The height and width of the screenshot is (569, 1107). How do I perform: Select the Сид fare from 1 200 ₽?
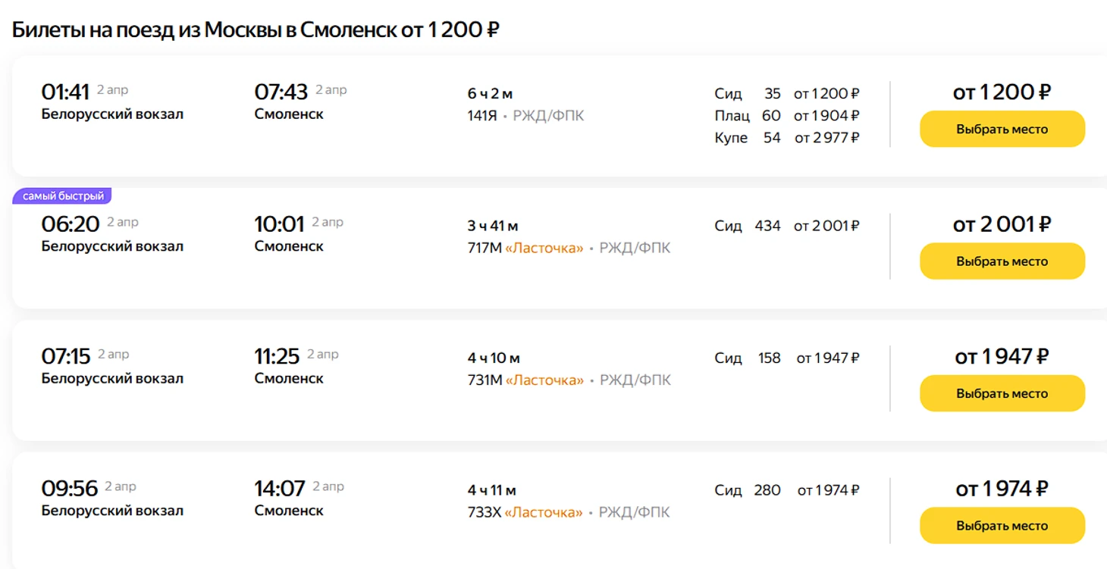[786, 94]
